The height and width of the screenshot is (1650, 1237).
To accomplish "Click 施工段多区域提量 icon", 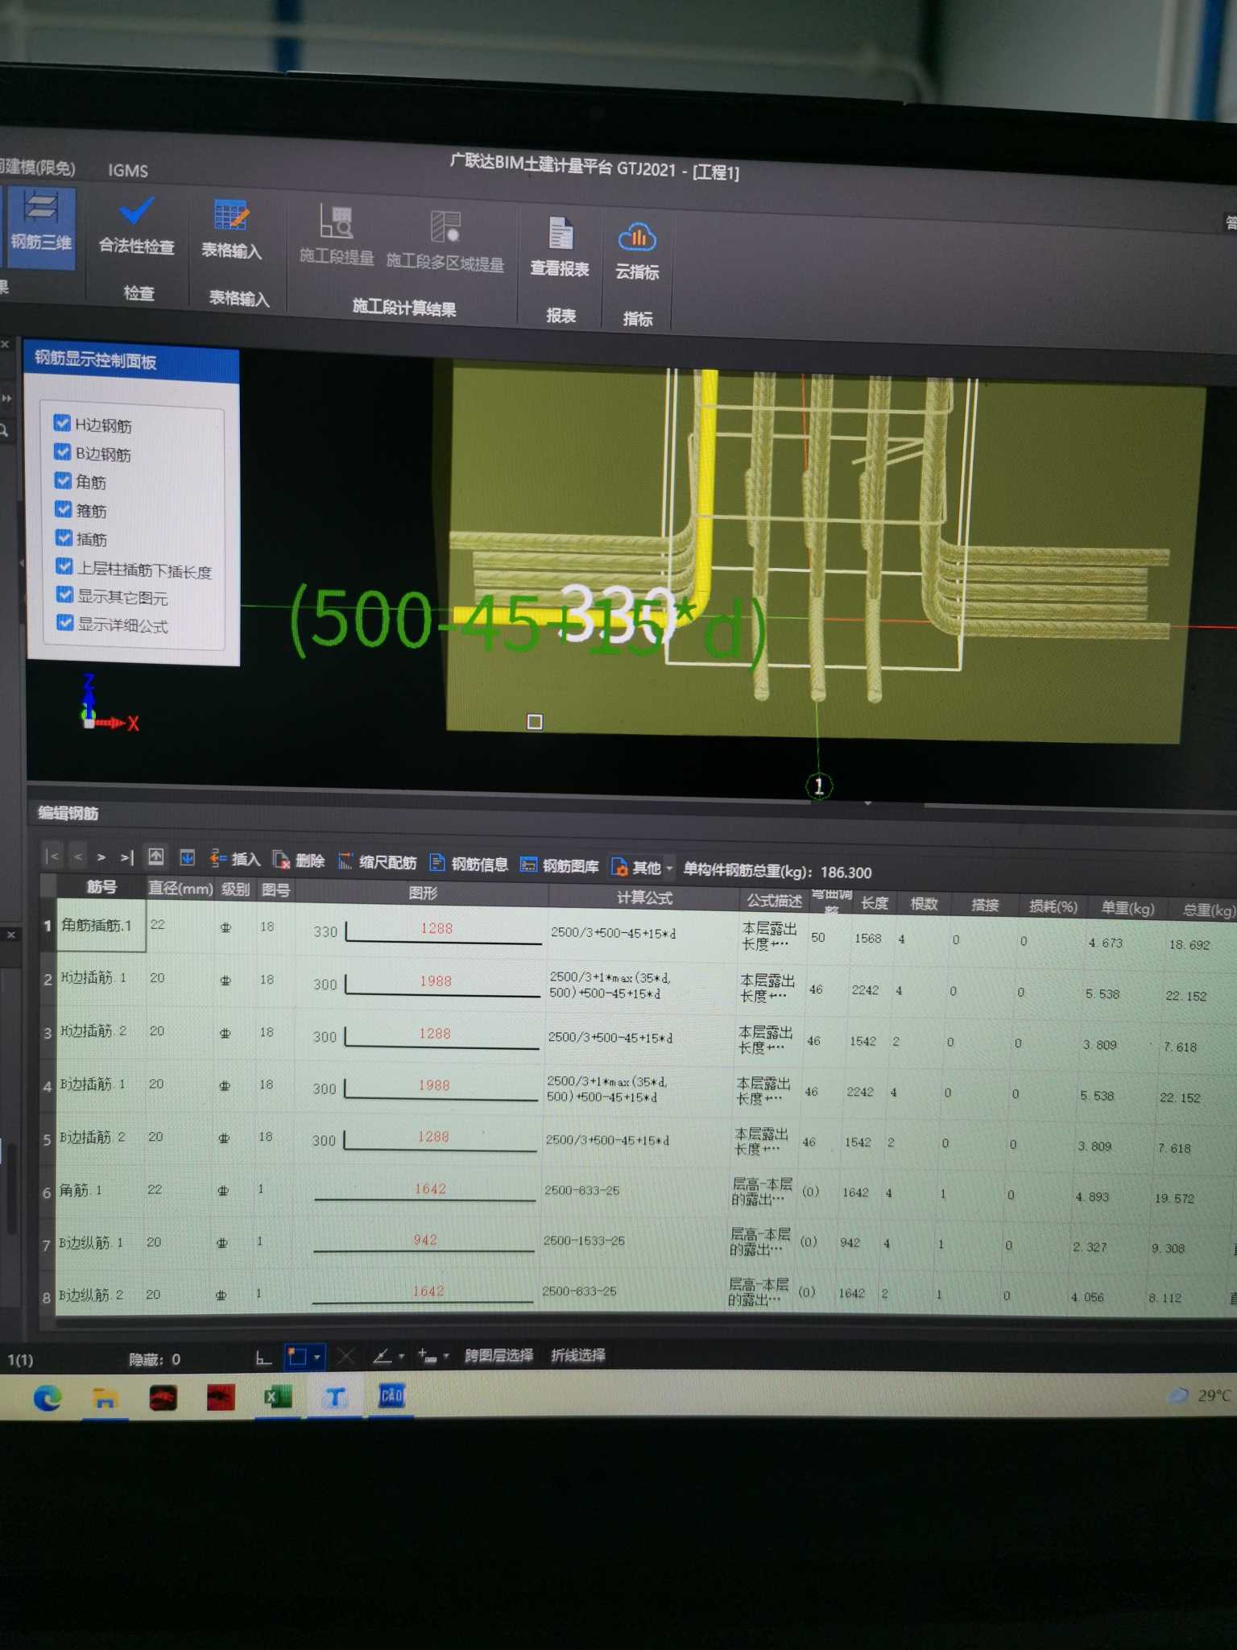I will 445,241.
